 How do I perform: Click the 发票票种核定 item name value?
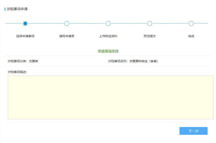143,61
